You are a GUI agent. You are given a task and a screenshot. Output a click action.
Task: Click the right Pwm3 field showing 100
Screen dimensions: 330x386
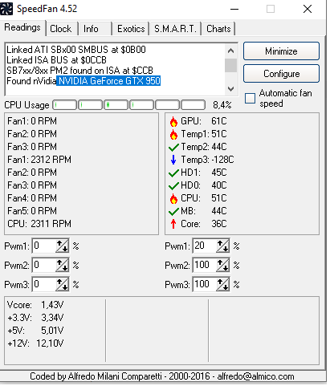[205, 284]
